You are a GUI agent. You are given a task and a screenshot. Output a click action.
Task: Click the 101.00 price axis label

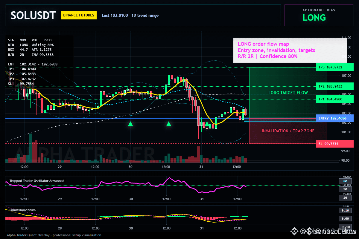pos(346,132)
